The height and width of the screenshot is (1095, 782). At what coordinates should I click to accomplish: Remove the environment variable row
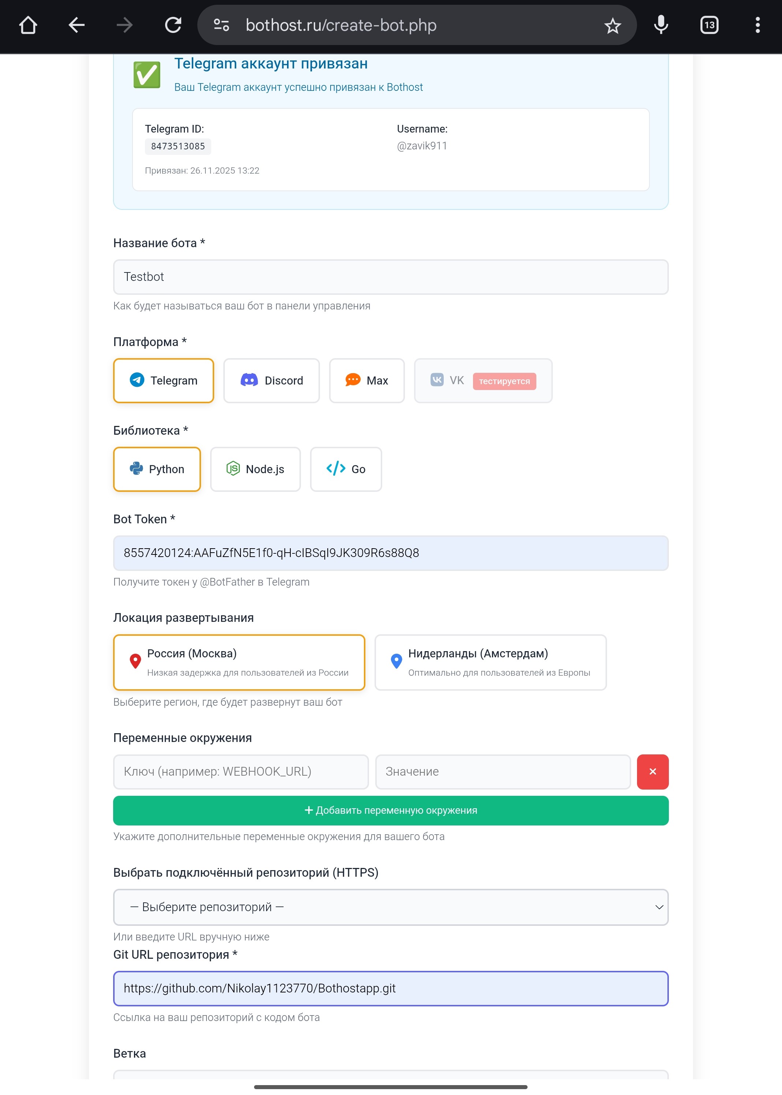[652, 771]
